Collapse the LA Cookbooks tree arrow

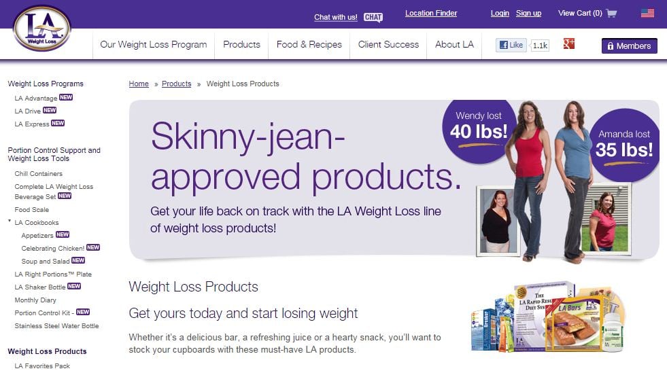tap(10, 221)
